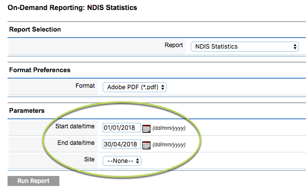Expand the Adobe PDF format dropdown

(134, 87)
